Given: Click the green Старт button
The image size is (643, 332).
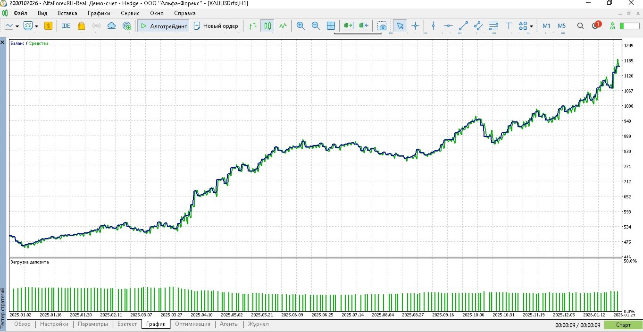Looking at the screenshot, I should 623,325.
